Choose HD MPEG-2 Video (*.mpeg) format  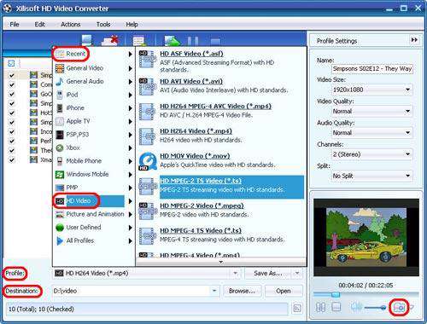click(x=202, y=205)
